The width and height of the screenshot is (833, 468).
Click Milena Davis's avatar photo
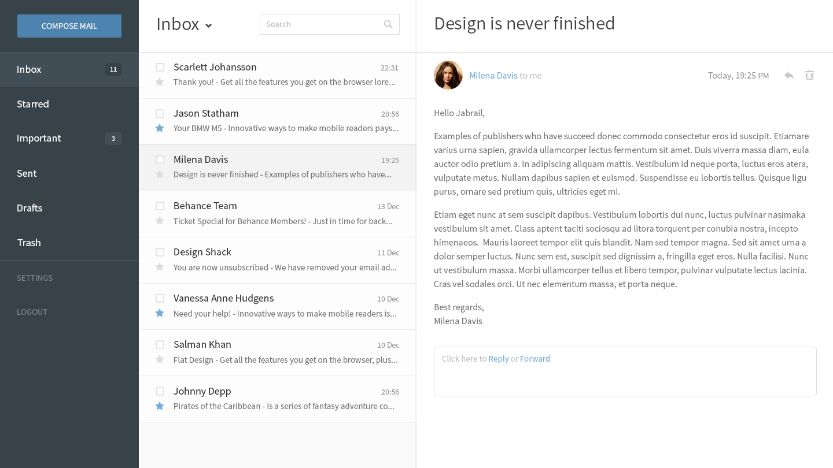coord(448,75)
